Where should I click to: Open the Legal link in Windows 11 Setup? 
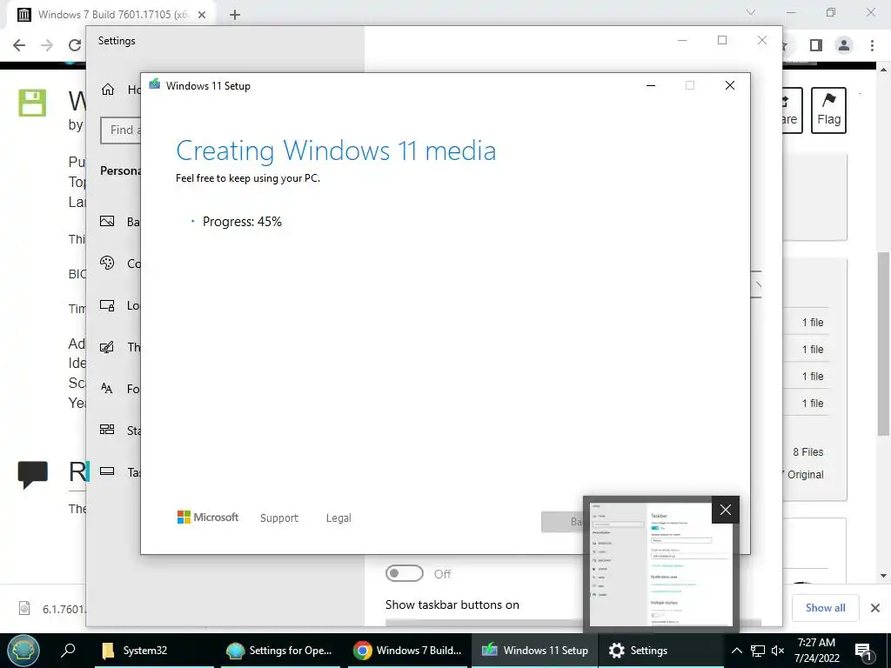point(338,518)
